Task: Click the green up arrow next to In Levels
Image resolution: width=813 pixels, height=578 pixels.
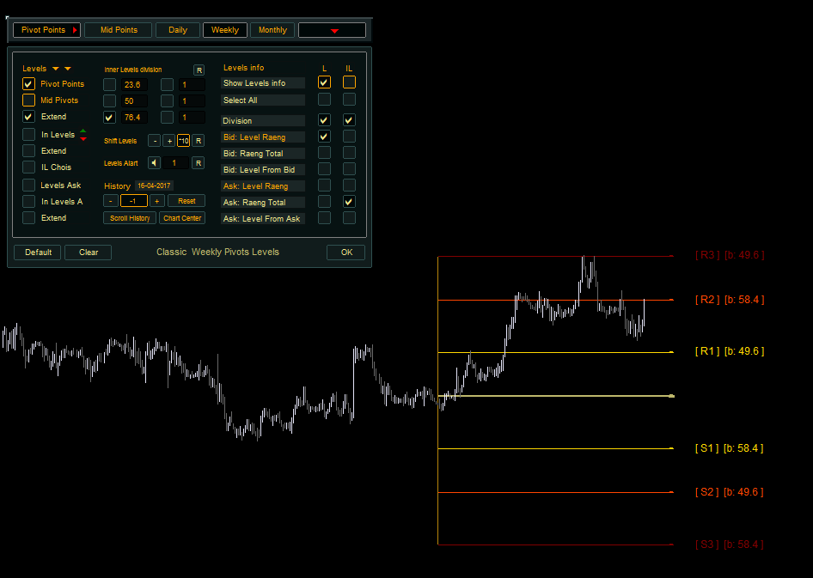Action: [83, 131]
